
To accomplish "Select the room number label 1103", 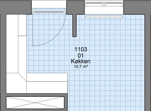I will (x=81, y=49).
